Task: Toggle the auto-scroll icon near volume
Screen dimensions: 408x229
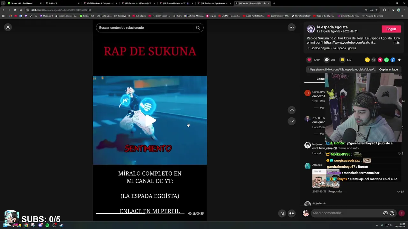Action: tap(282, 213)
